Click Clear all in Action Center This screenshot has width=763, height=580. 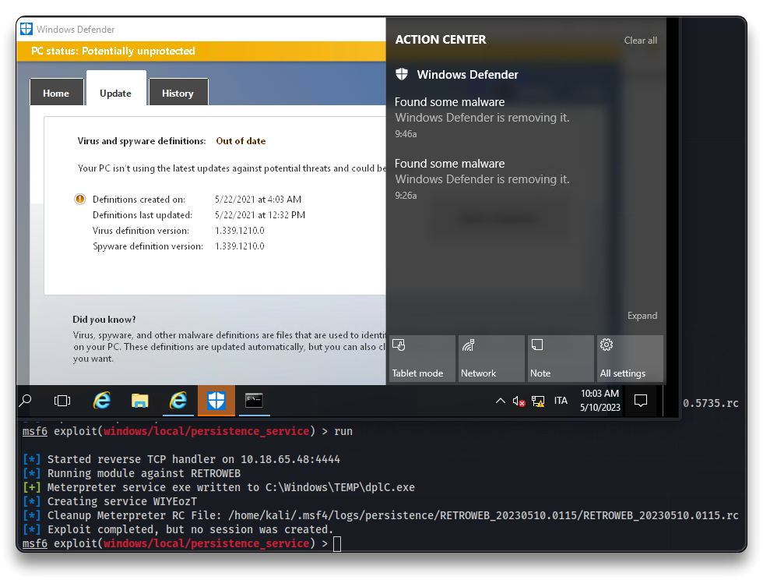(x=640, y=41)
